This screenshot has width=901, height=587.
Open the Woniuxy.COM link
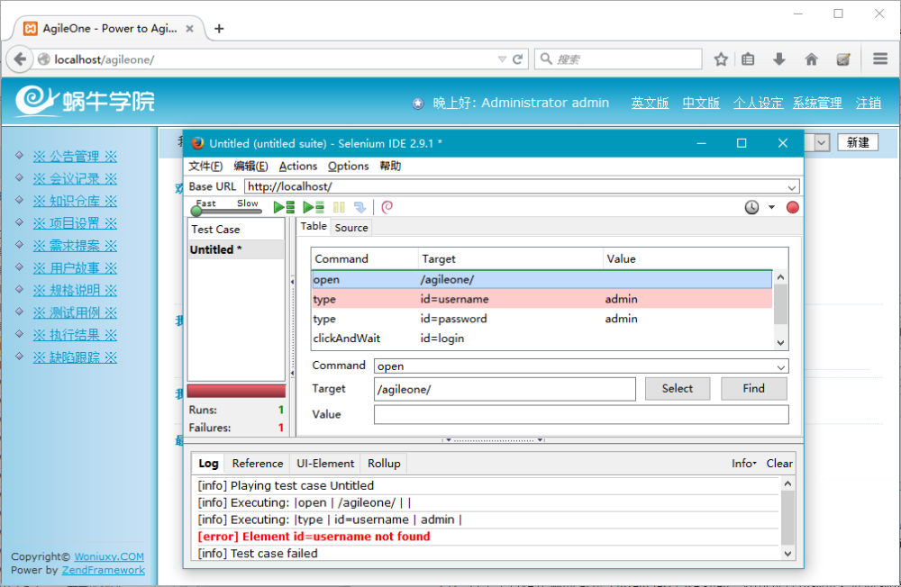click(109, 556)
